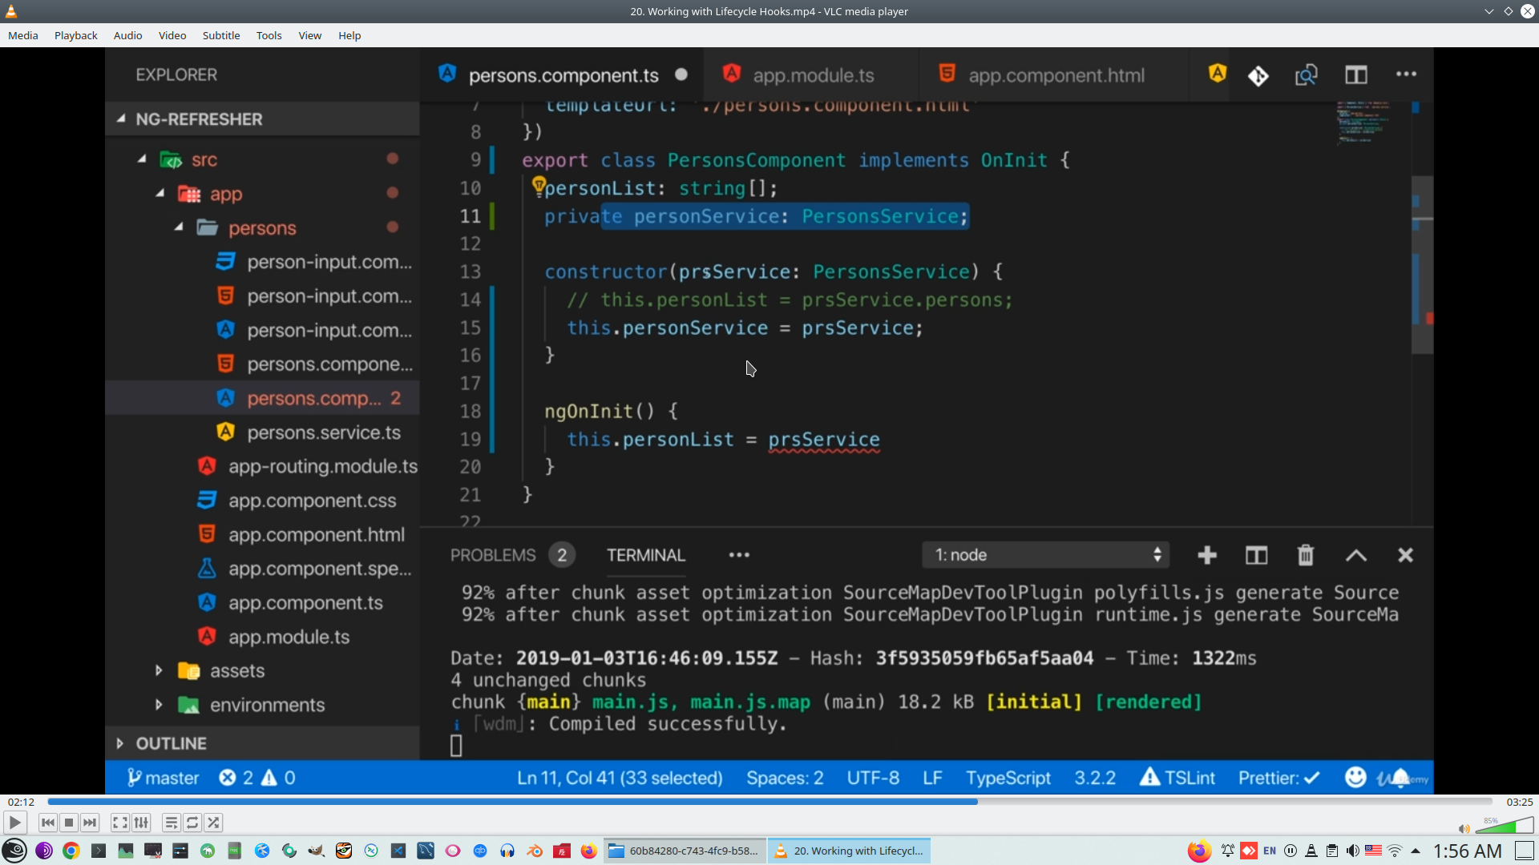Toggle loop repeat mode
Screen dimensions: 1539x865
[x=192, y=823]
